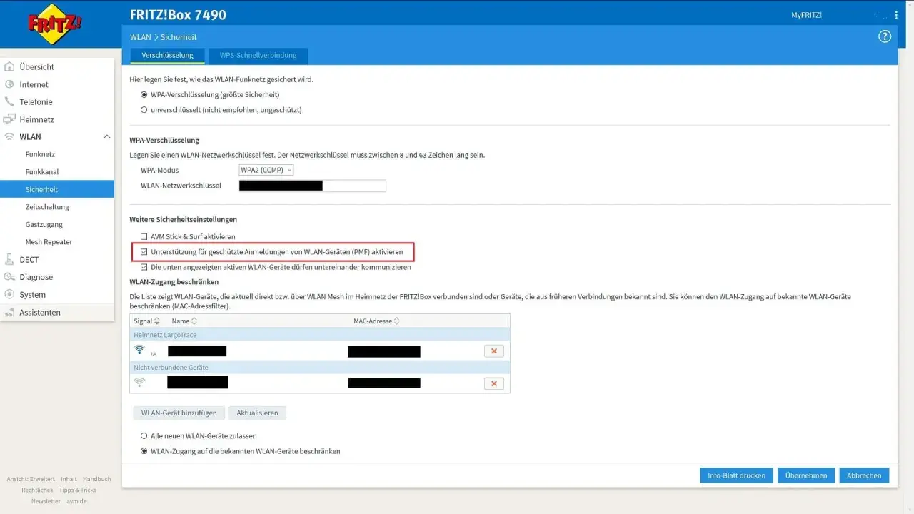Open Funkkanal in the WLAN submenu
Image resolution: width=914 pixels, height=514 pixels.
[42, 172]
